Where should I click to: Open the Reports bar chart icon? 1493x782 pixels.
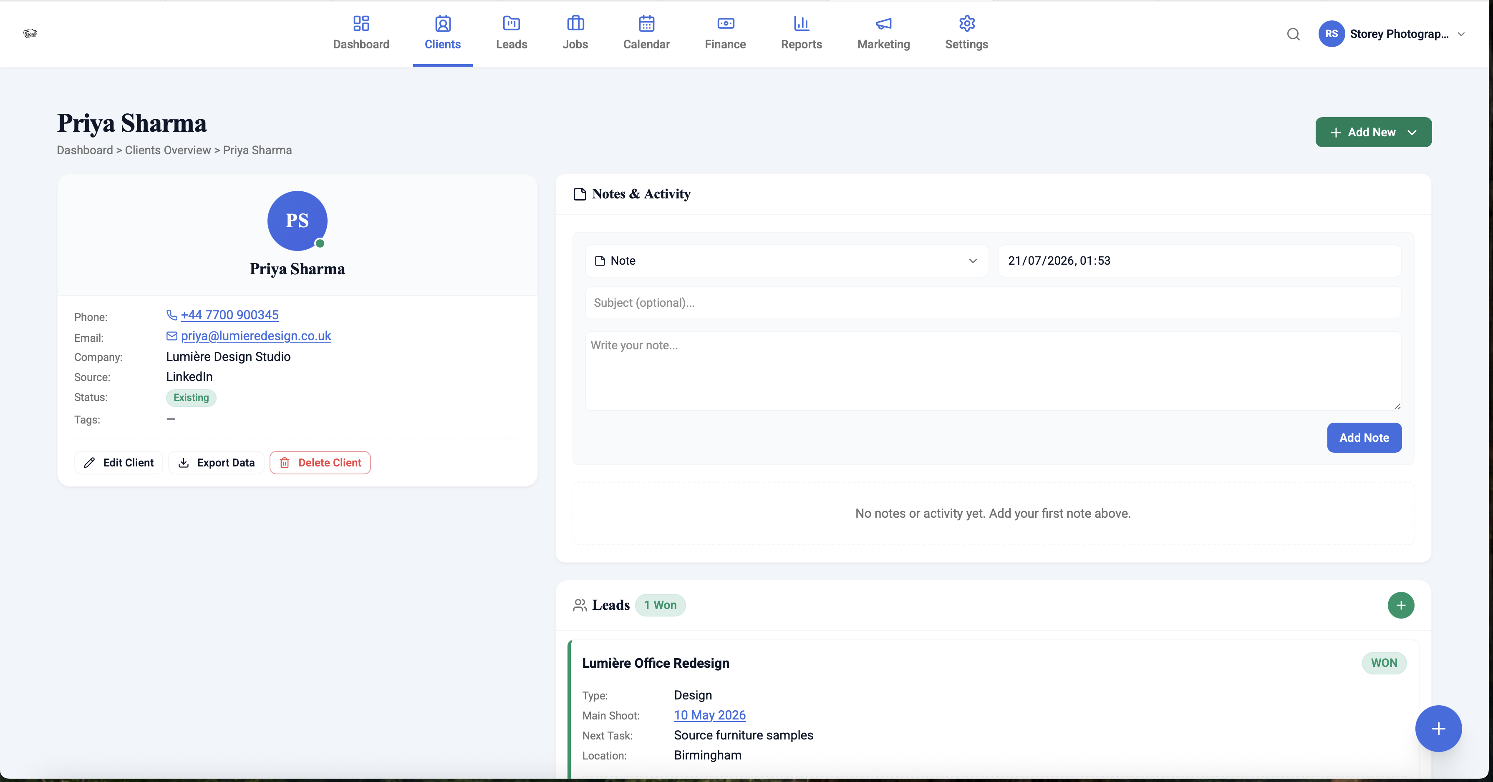point(801,23)
